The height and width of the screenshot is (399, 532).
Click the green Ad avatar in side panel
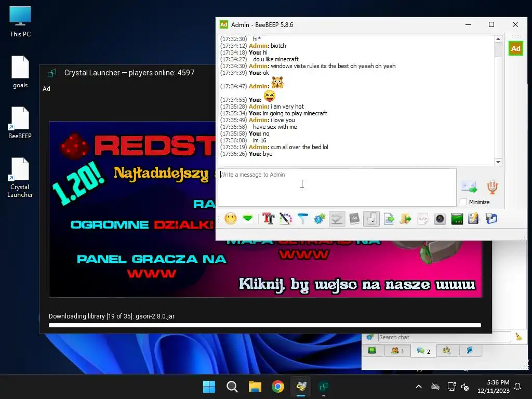[x=516, y=48]
